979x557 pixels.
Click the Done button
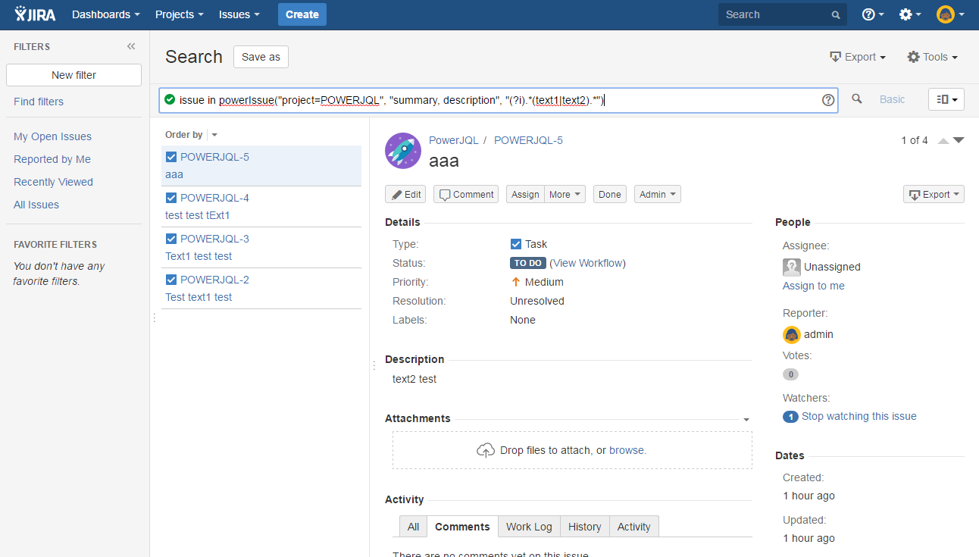tap(609, 194)
